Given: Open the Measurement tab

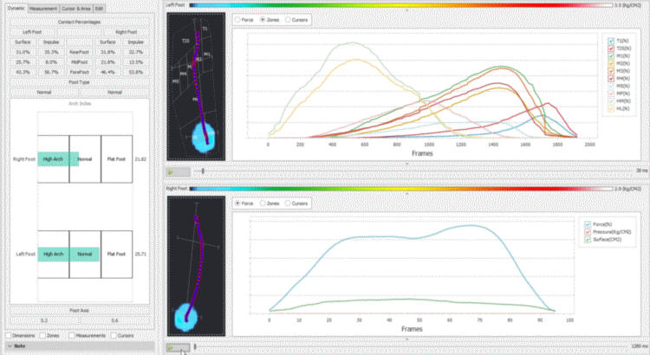Looking at the screenshot, I should click(43, 9).
